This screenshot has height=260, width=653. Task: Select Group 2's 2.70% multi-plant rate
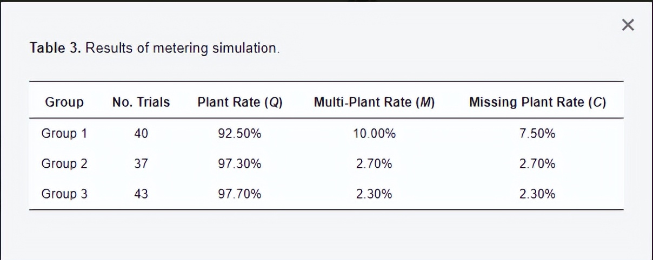click(374, 164)
